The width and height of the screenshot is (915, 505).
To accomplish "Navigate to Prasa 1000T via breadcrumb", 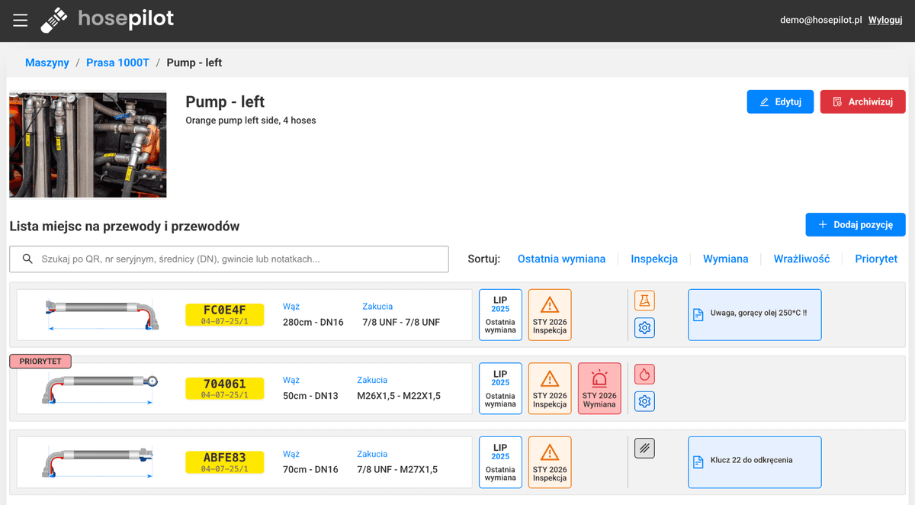I will tap(117, 63).
